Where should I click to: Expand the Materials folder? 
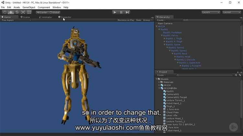[x=159, y=82]
